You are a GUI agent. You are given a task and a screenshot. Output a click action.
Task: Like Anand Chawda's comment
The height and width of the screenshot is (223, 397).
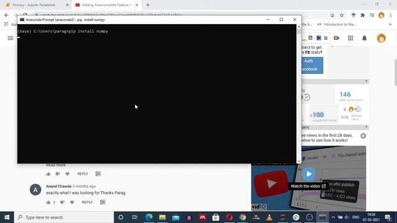48,203
